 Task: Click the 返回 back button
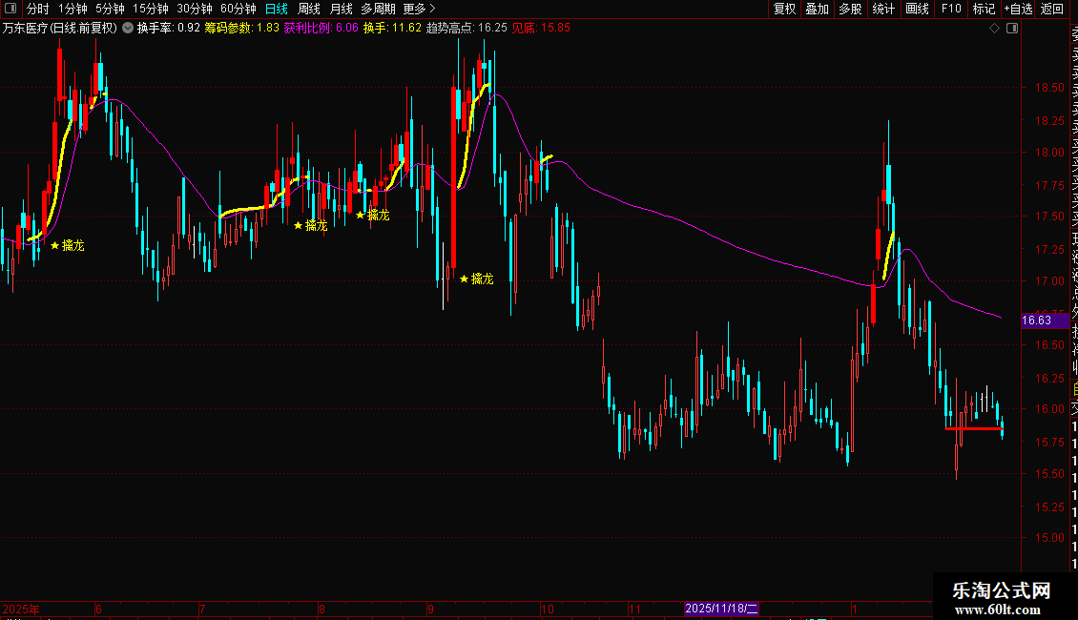(1052, 9)
